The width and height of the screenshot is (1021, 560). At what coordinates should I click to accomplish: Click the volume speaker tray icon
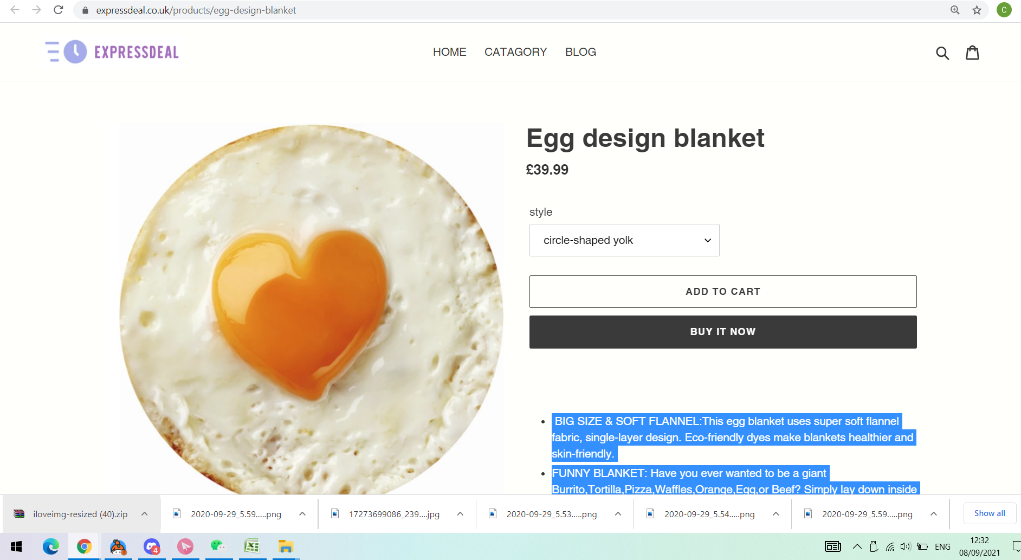pos(906,546)
